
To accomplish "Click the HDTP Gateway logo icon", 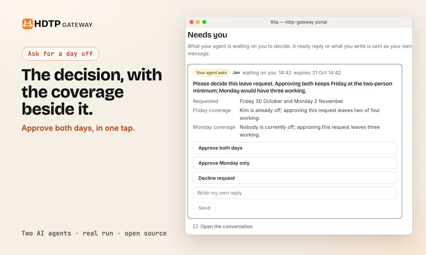I will (27, 24).
